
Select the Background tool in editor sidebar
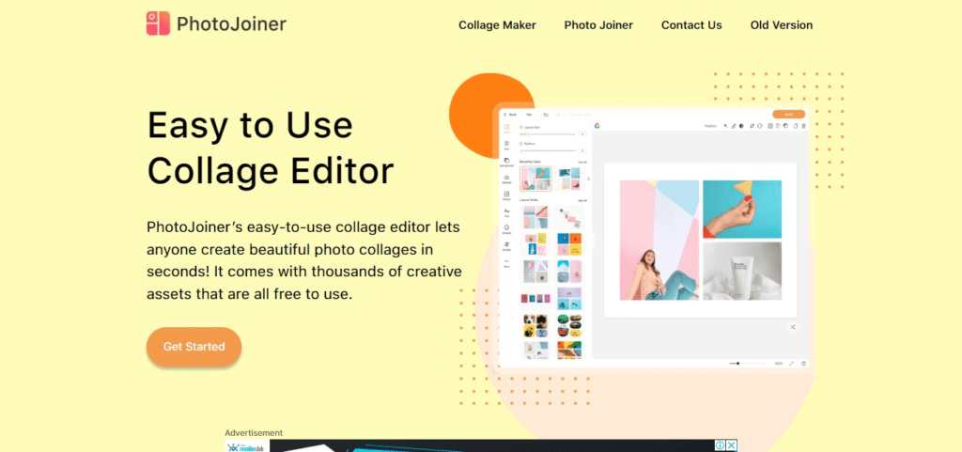point(506,162)
